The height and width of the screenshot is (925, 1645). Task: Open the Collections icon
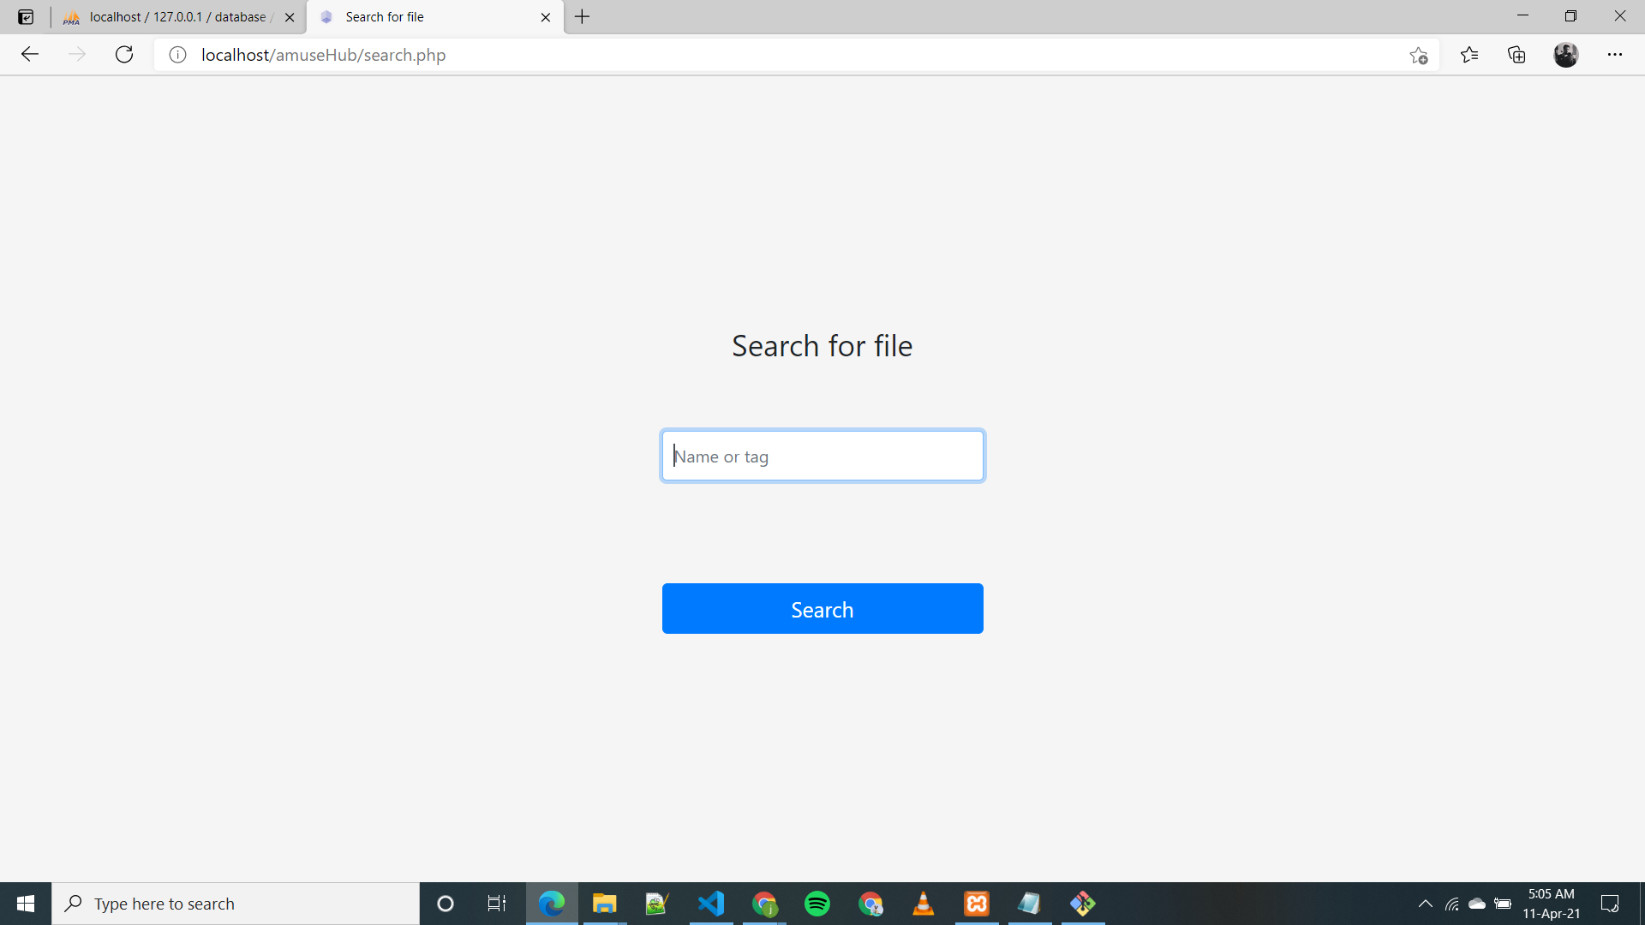click(1516, 55)
